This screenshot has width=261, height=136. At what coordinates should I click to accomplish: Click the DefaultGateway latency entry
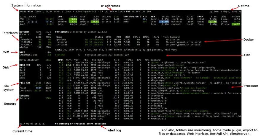click(35, 60)
